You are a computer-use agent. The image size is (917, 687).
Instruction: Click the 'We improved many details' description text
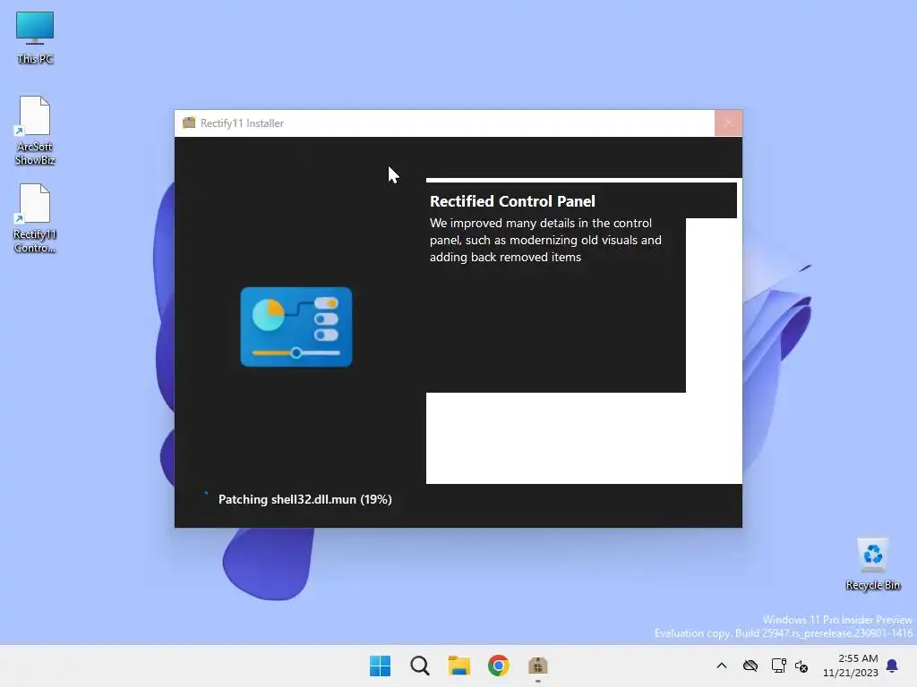(545, 240)
